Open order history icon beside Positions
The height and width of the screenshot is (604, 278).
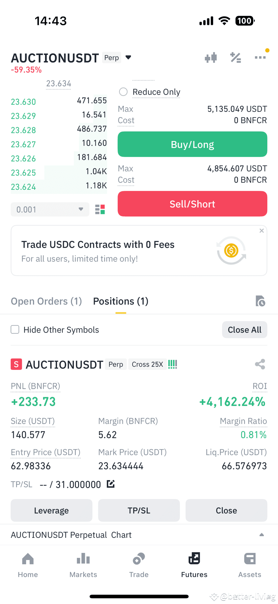click(x=260, y=301)
